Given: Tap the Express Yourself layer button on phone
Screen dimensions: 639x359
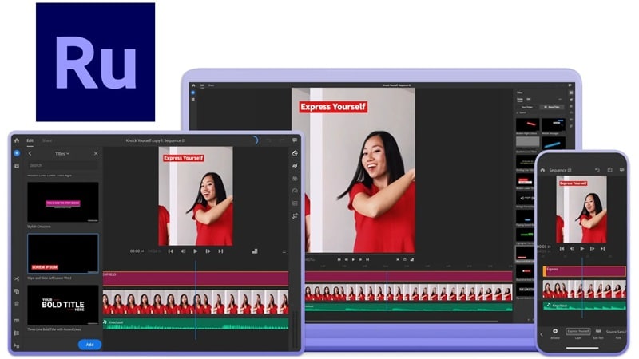Looking at the screenshot, I should [x=578, y=331].
